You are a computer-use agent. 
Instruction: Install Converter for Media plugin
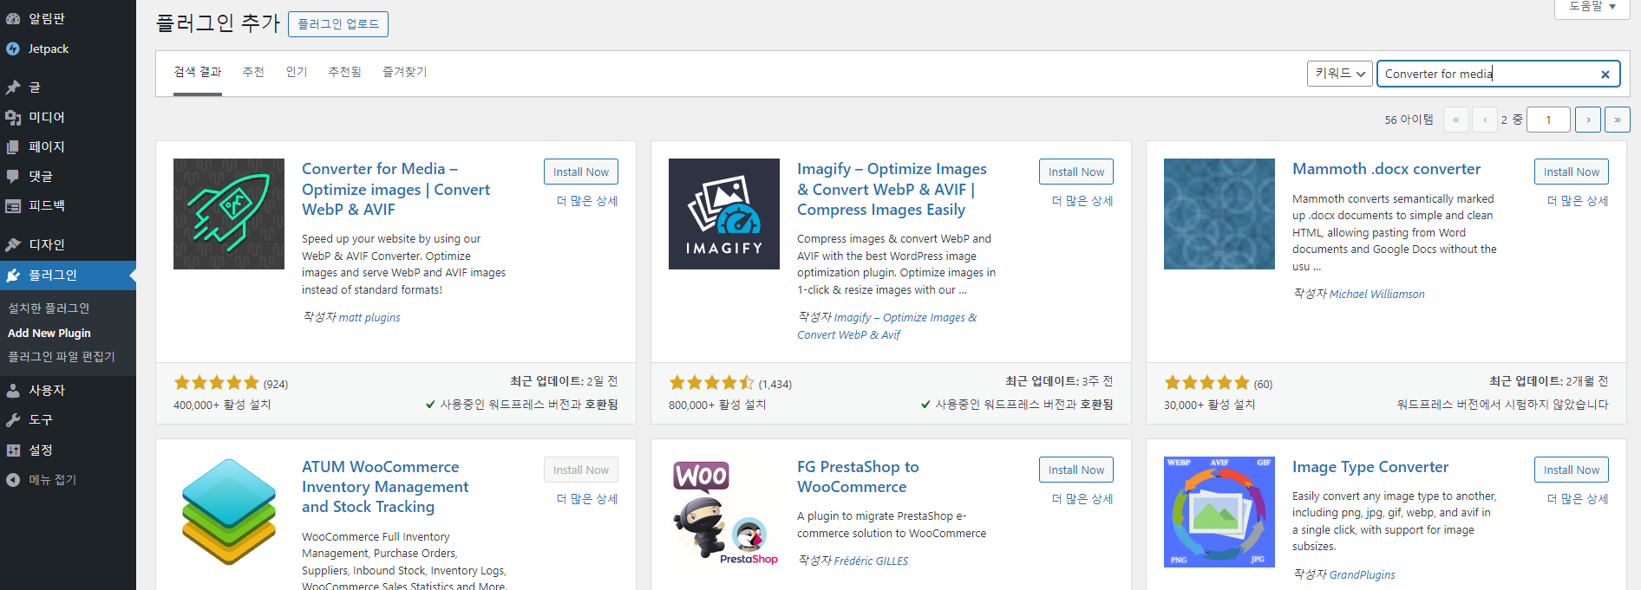click(x=581, y=172)
